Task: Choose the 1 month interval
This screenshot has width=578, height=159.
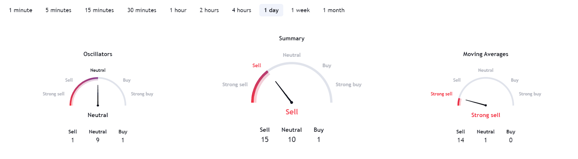Action: tap(333, 10)
